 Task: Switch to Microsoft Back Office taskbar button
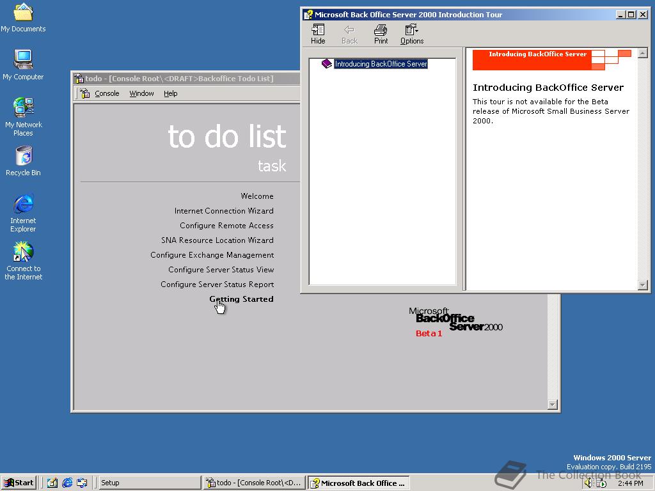click(358, 483)
